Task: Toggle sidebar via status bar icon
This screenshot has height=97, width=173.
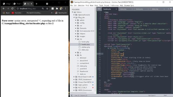Action: tap(72, 95)
